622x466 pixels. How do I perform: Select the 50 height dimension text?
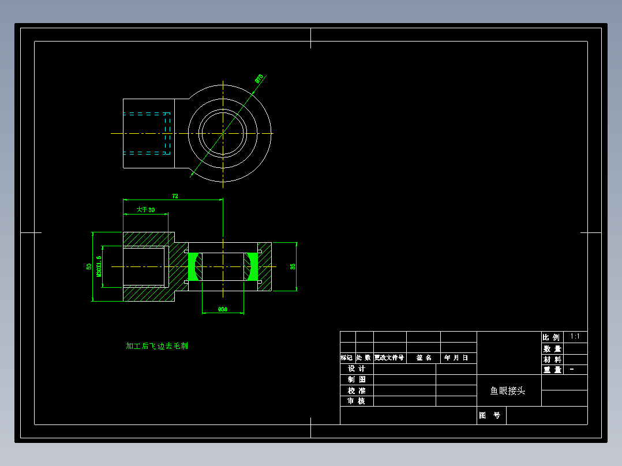click(88, 266)
